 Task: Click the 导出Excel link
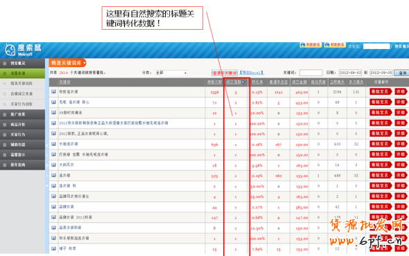[252, 73]
